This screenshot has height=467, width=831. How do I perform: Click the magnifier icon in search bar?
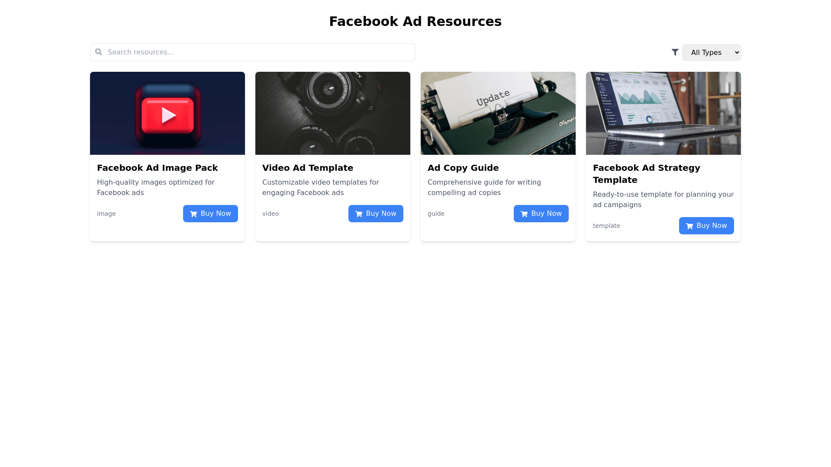(99, 52)
